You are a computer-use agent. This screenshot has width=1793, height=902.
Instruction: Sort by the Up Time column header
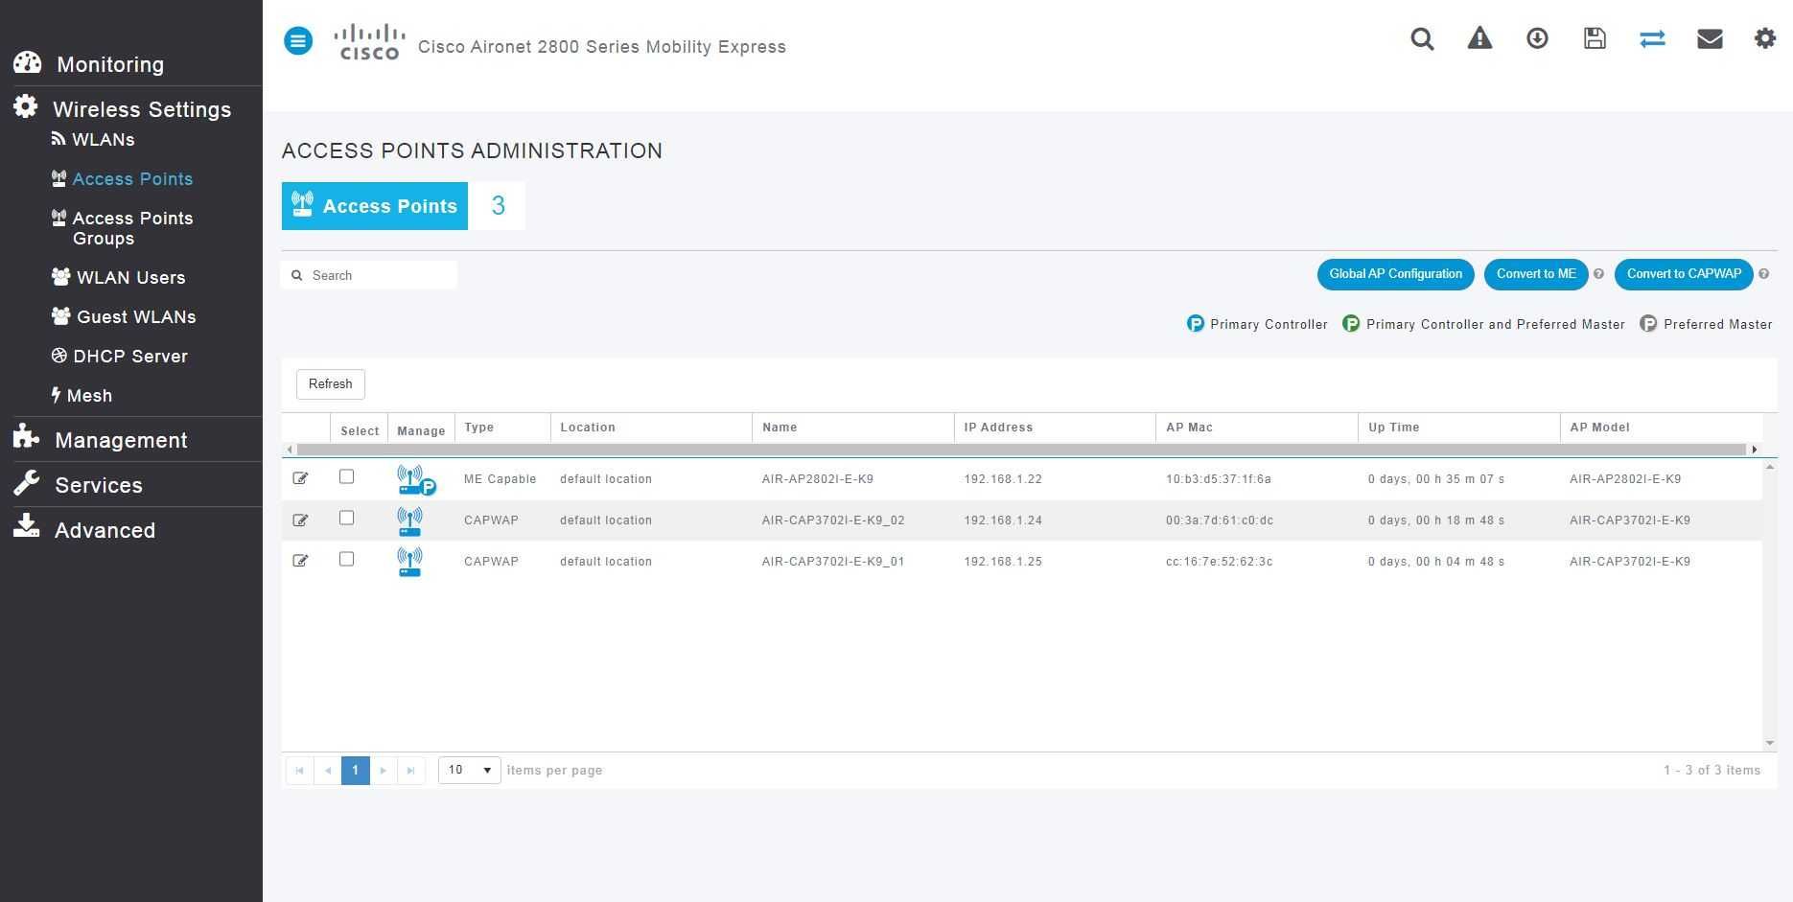click(x=1393, y=428)
